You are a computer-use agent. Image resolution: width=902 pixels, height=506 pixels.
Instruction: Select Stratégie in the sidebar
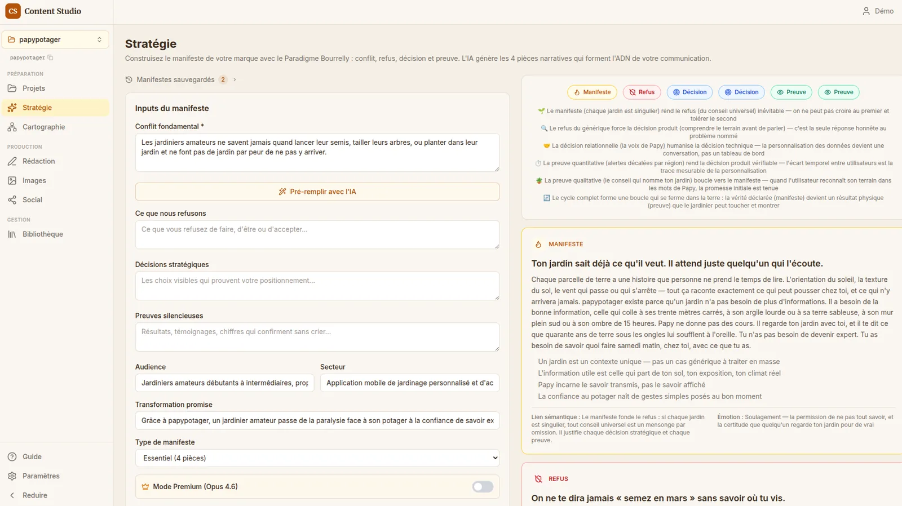coord(55,108)
